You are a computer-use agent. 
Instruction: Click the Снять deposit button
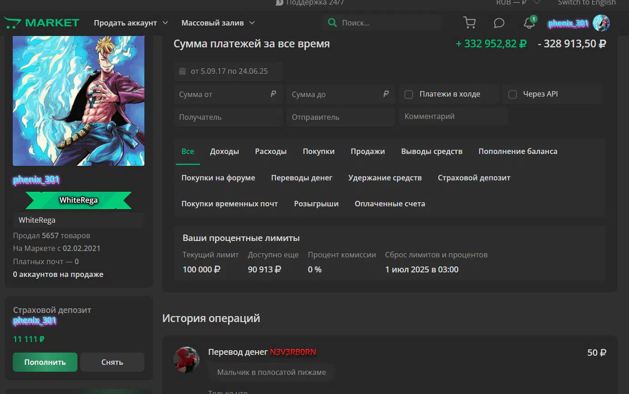tap(112, 362)
